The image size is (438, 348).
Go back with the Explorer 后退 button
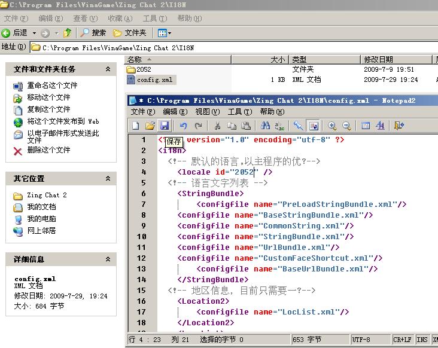[14, 33]
